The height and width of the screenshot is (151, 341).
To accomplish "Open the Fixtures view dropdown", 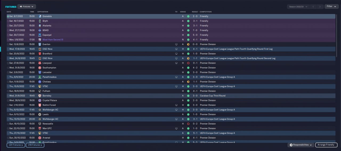I will [x=27, y=7].
